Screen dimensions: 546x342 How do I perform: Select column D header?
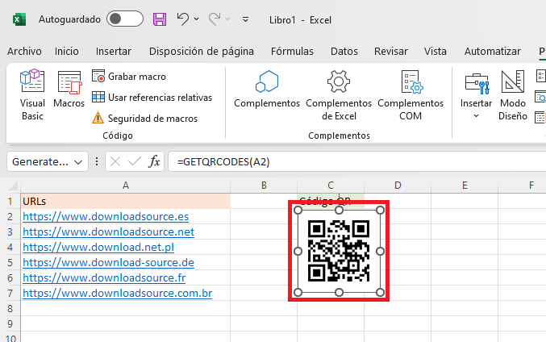[x=398, y=186]
